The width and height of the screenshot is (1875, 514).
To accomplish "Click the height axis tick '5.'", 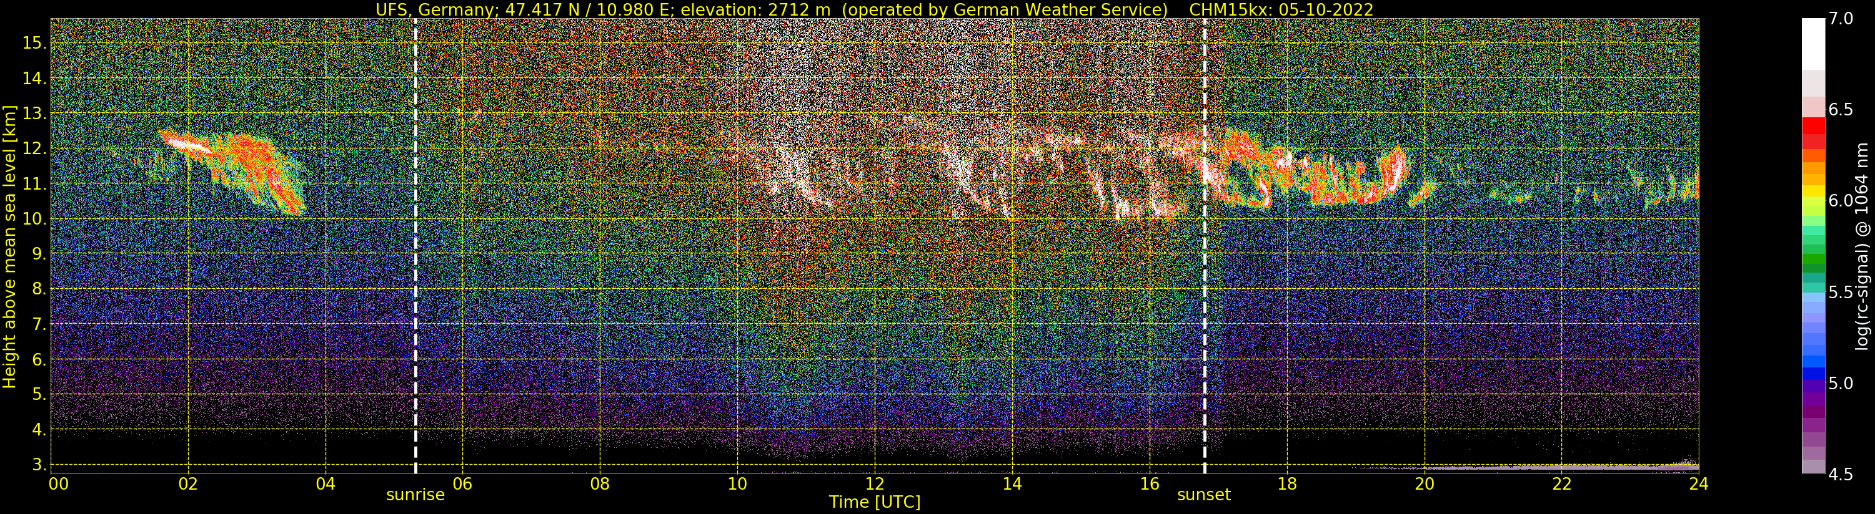I will pyautogui.click(x=39, y=394).
